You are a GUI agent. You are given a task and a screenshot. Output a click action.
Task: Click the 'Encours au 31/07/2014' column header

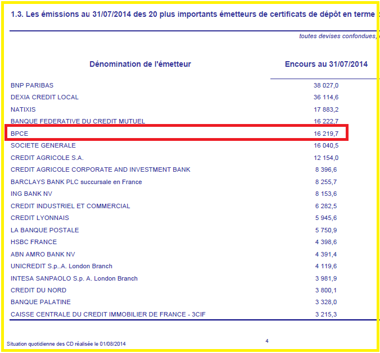point(326,64)
